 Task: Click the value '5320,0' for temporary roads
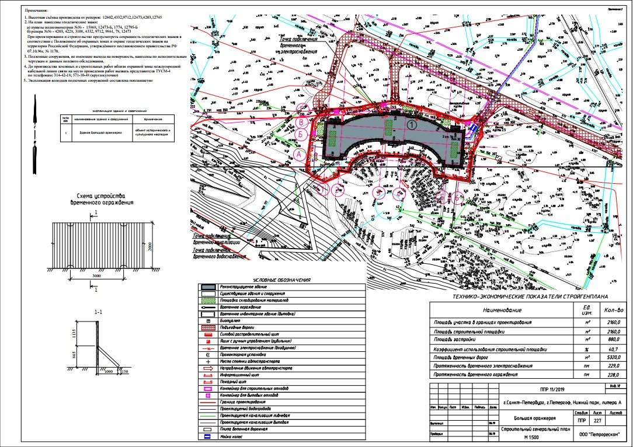point(613,358)
